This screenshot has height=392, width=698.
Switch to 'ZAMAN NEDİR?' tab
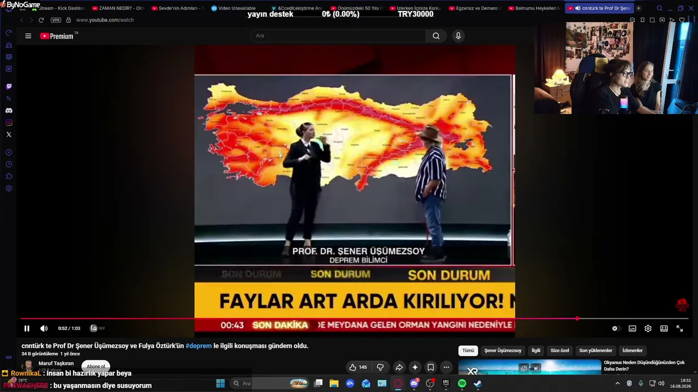point(117,8)
